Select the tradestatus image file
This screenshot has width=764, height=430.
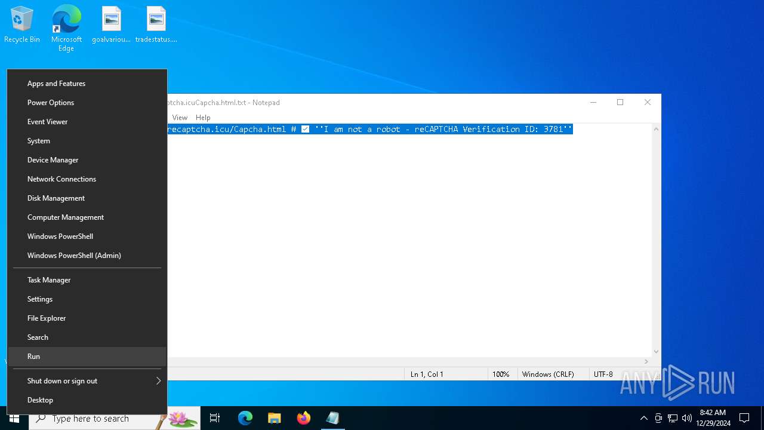(156, 25)
